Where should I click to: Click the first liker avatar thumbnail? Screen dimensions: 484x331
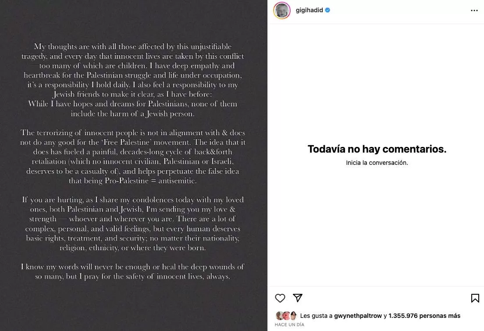tap(279, 316)
